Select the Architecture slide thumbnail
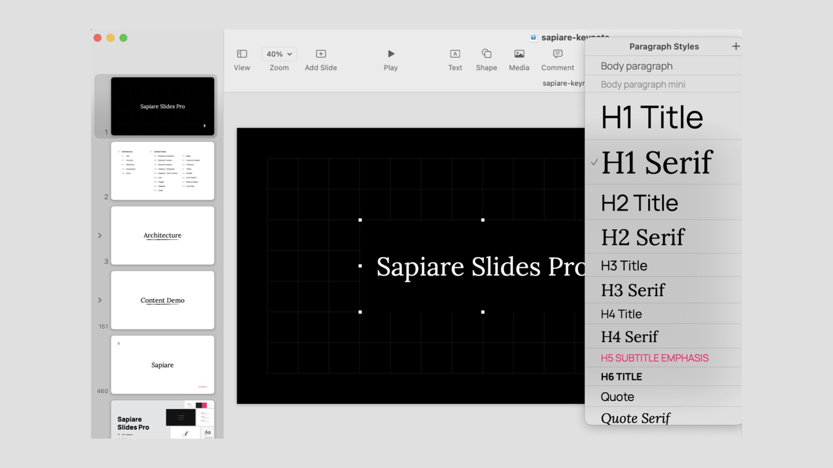This screenshot has height=468, width=833. coord(162,235)
